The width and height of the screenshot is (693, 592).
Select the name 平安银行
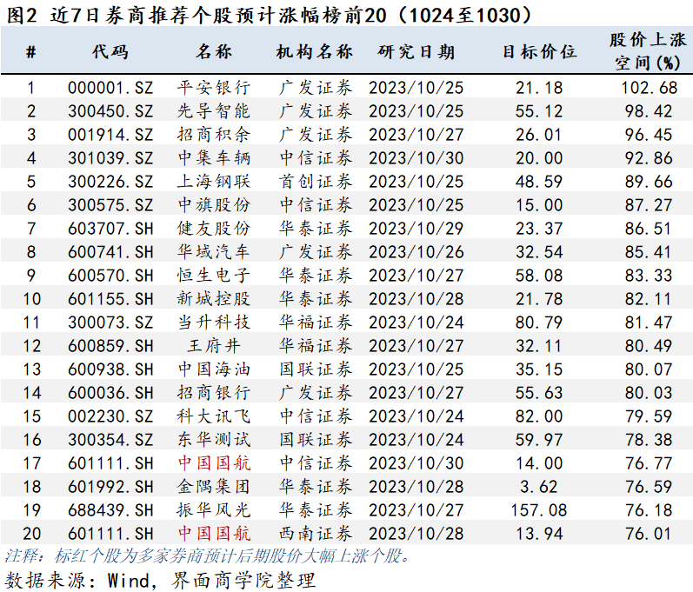tap(214, 88)
